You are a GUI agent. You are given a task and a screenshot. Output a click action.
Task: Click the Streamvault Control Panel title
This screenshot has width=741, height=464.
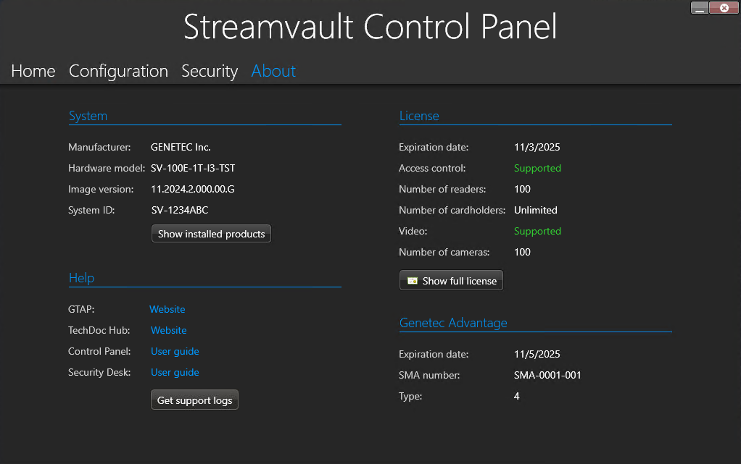[370, 27]
